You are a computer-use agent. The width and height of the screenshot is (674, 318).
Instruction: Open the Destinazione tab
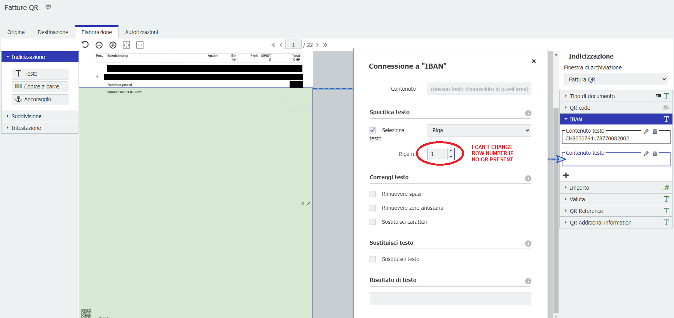53,32
